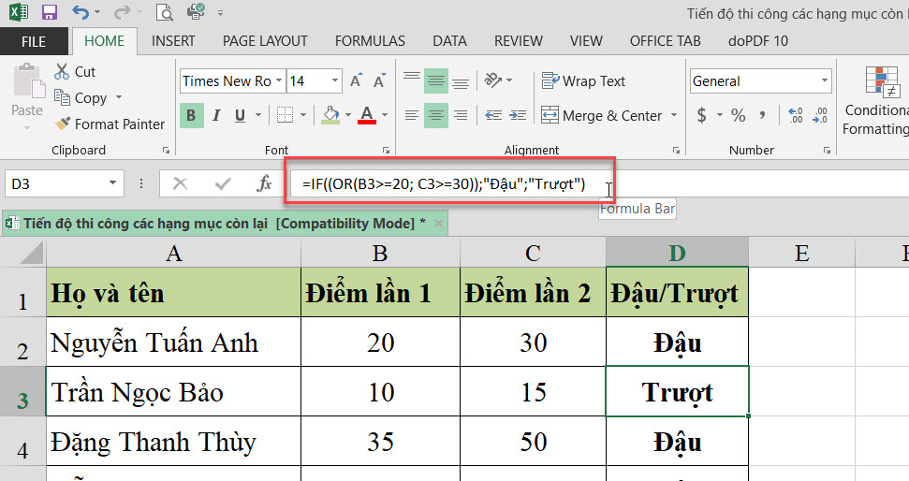Switch to the PAGE LAYOUT tab

click(265, 41)
